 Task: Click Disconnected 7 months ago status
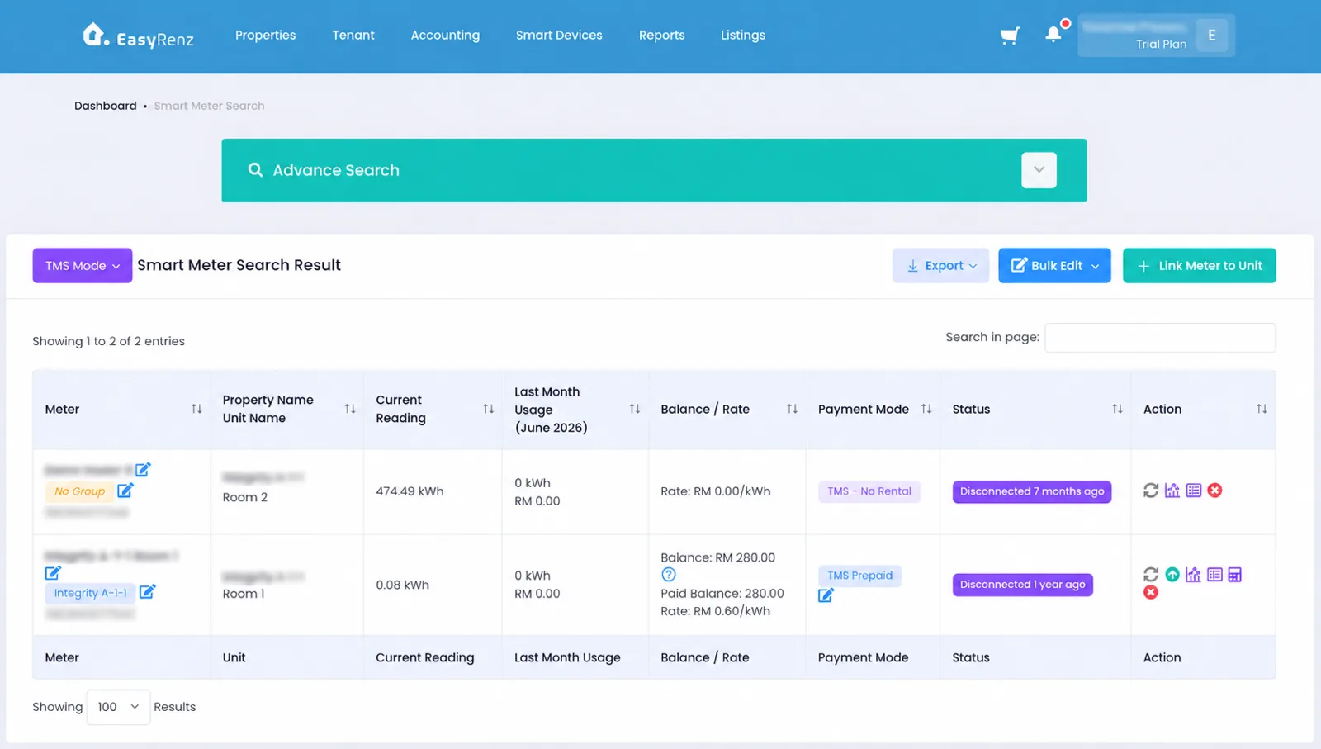(1032, 491)
